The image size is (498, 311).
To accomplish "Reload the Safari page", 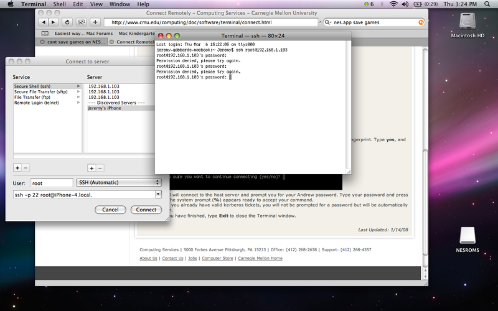I will point(67,22).
